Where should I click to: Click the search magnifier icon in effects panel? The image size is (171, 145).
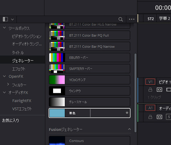point(120,19)
